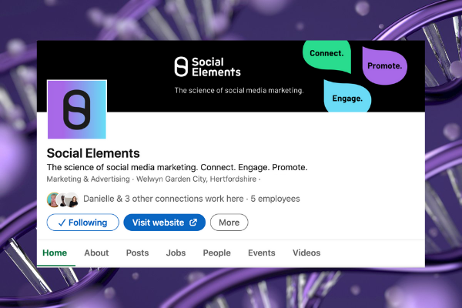Return to the Home tab
Viewport: 462px width, 308px height.
[x=55, y=253]
